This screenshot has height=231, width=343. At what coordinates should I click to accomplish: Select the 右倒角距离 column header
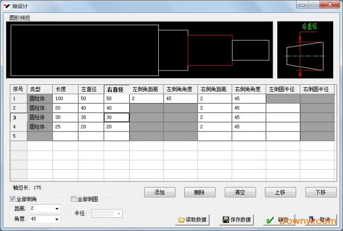(215, 89)
